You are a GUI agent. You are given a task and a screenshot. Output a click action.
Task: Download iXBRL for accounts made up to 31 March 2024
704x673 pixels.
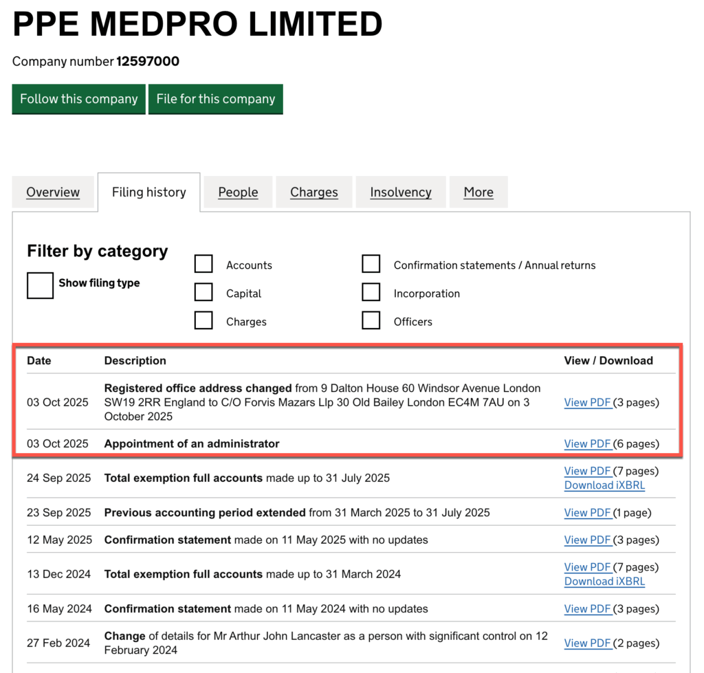[604, 581]
